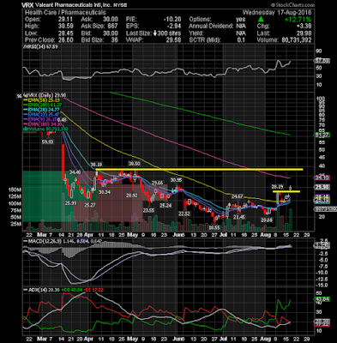This screenshot has height=343, width=337.
Task: Click the 23.55 price annotation
Action: click(x=148, y=210)
